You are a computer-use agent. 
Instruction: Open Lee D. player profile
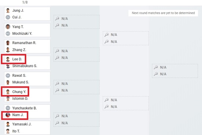pyautogui.click(x=17, y=59)
